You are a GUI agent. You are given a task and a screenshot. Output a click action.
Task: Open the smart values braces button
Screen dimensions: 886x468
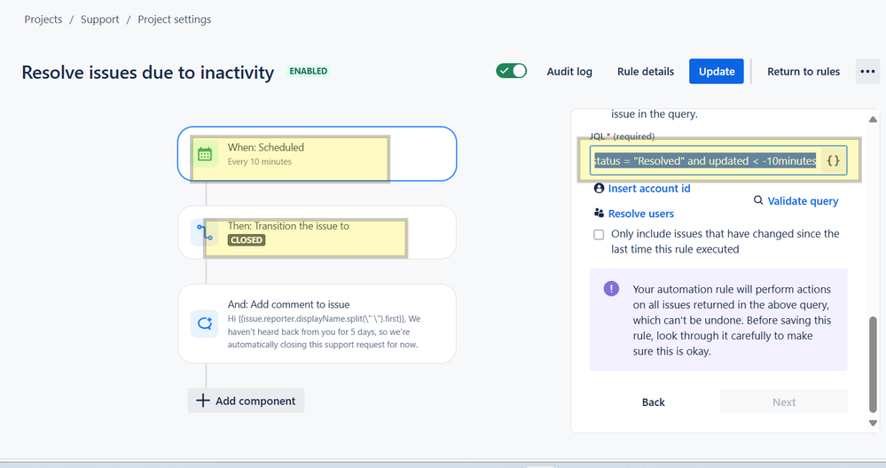coord(833,161)
